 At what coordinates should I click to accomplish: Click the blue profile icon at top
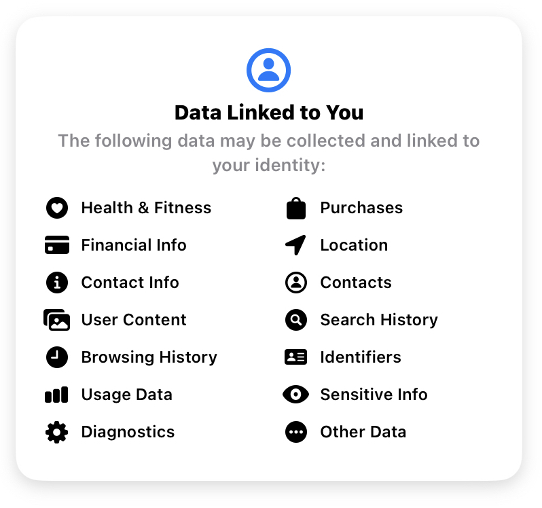pyautogui.click(x=268, y=70)
